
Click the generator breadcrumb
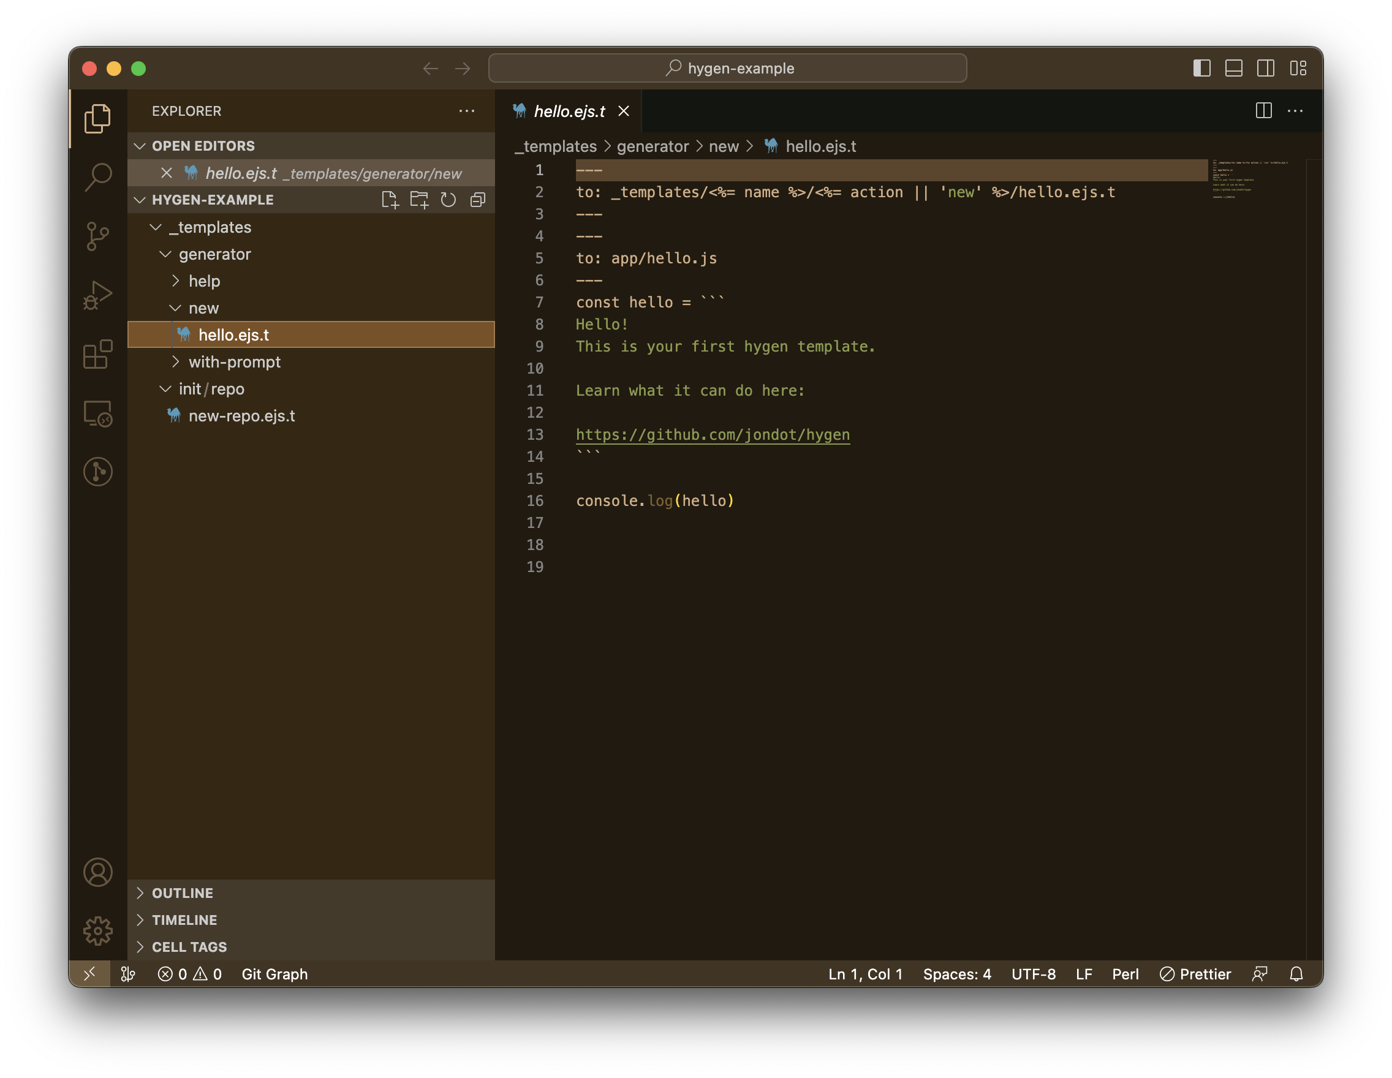click(x=652, y=146)
